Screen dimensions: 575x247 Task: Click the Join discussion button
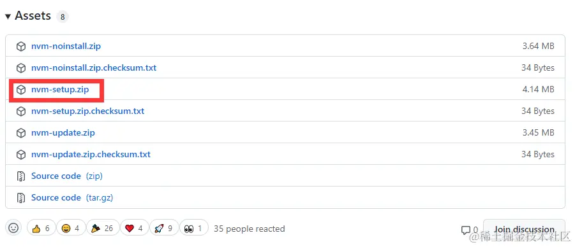(524, 230)
